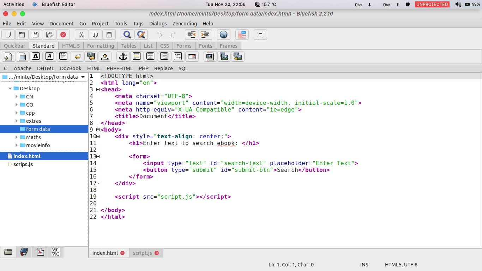Fold the form block at line 13
482x271 pixels.
[98, 157]
